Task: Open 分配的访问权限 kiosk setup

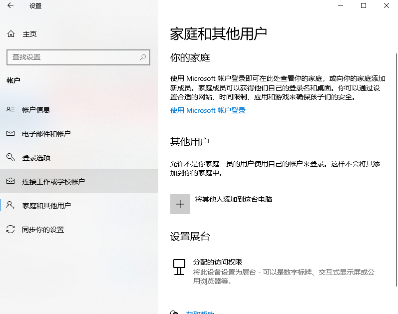Action: click(x=217, y=262)
